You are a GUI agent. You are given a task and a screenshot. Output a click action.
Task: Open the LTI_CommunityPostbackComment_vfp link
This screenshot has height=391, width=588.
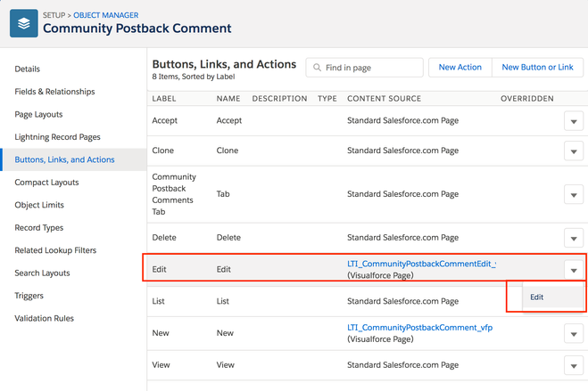pyautogui.click(x=419, y=328)
